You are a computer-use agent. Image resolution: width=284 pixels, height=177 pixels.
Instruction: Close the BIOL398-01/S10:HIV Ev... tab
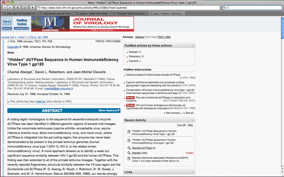5,14
